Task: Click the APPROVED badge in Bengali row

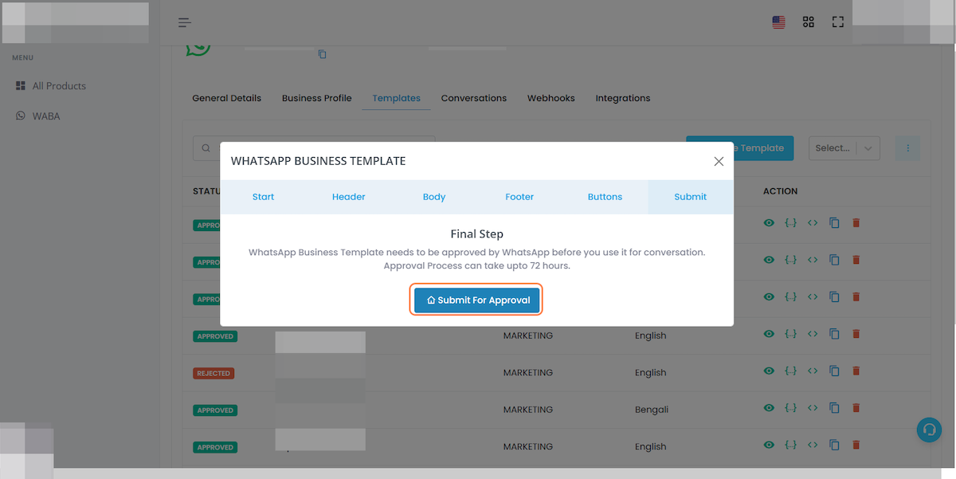Action: (x=215, y=410)
